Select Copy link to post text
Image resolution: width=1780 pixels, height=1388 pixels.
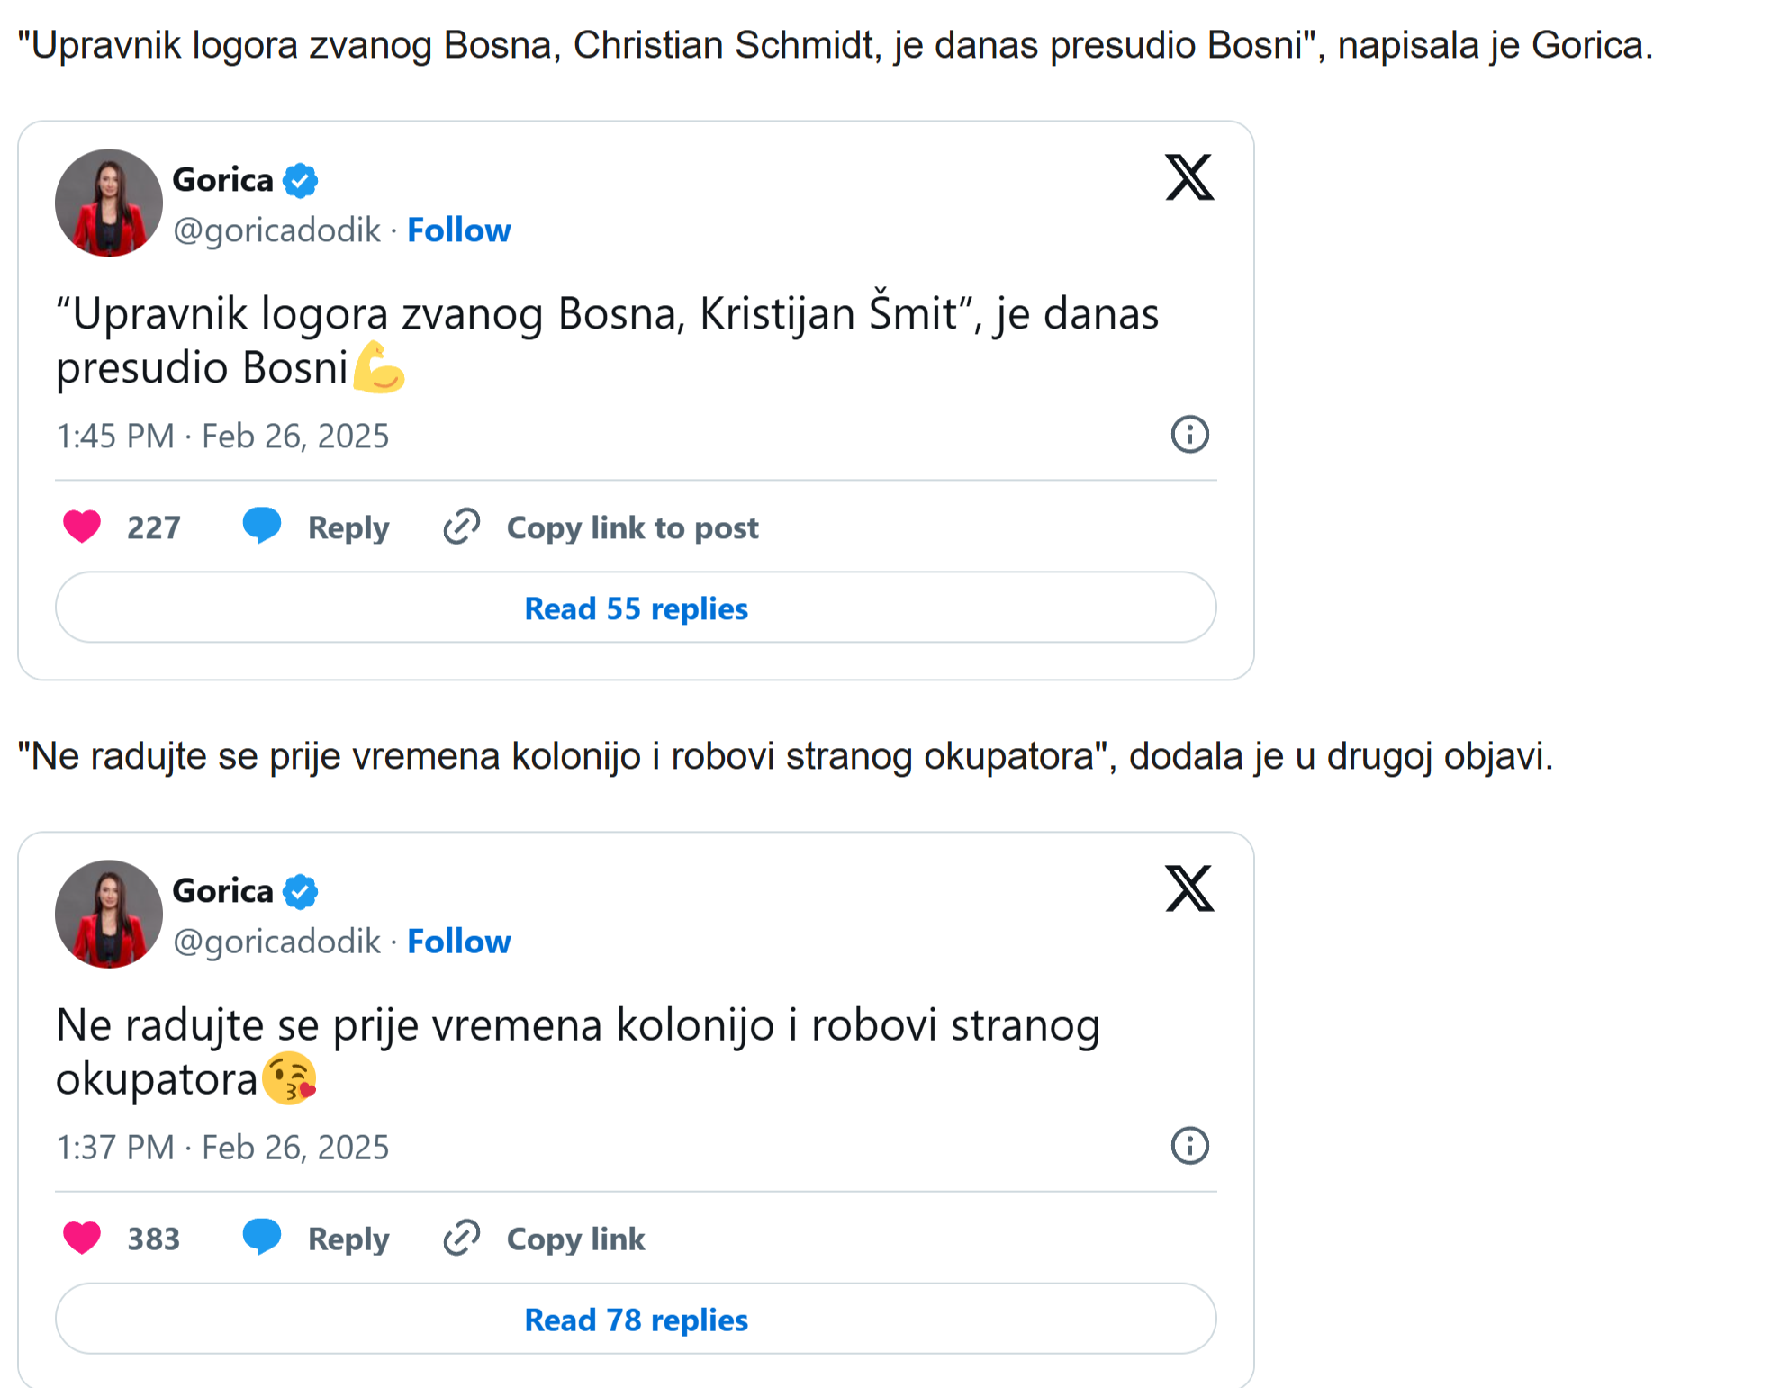pyautogui.click(x=632, y=527)
